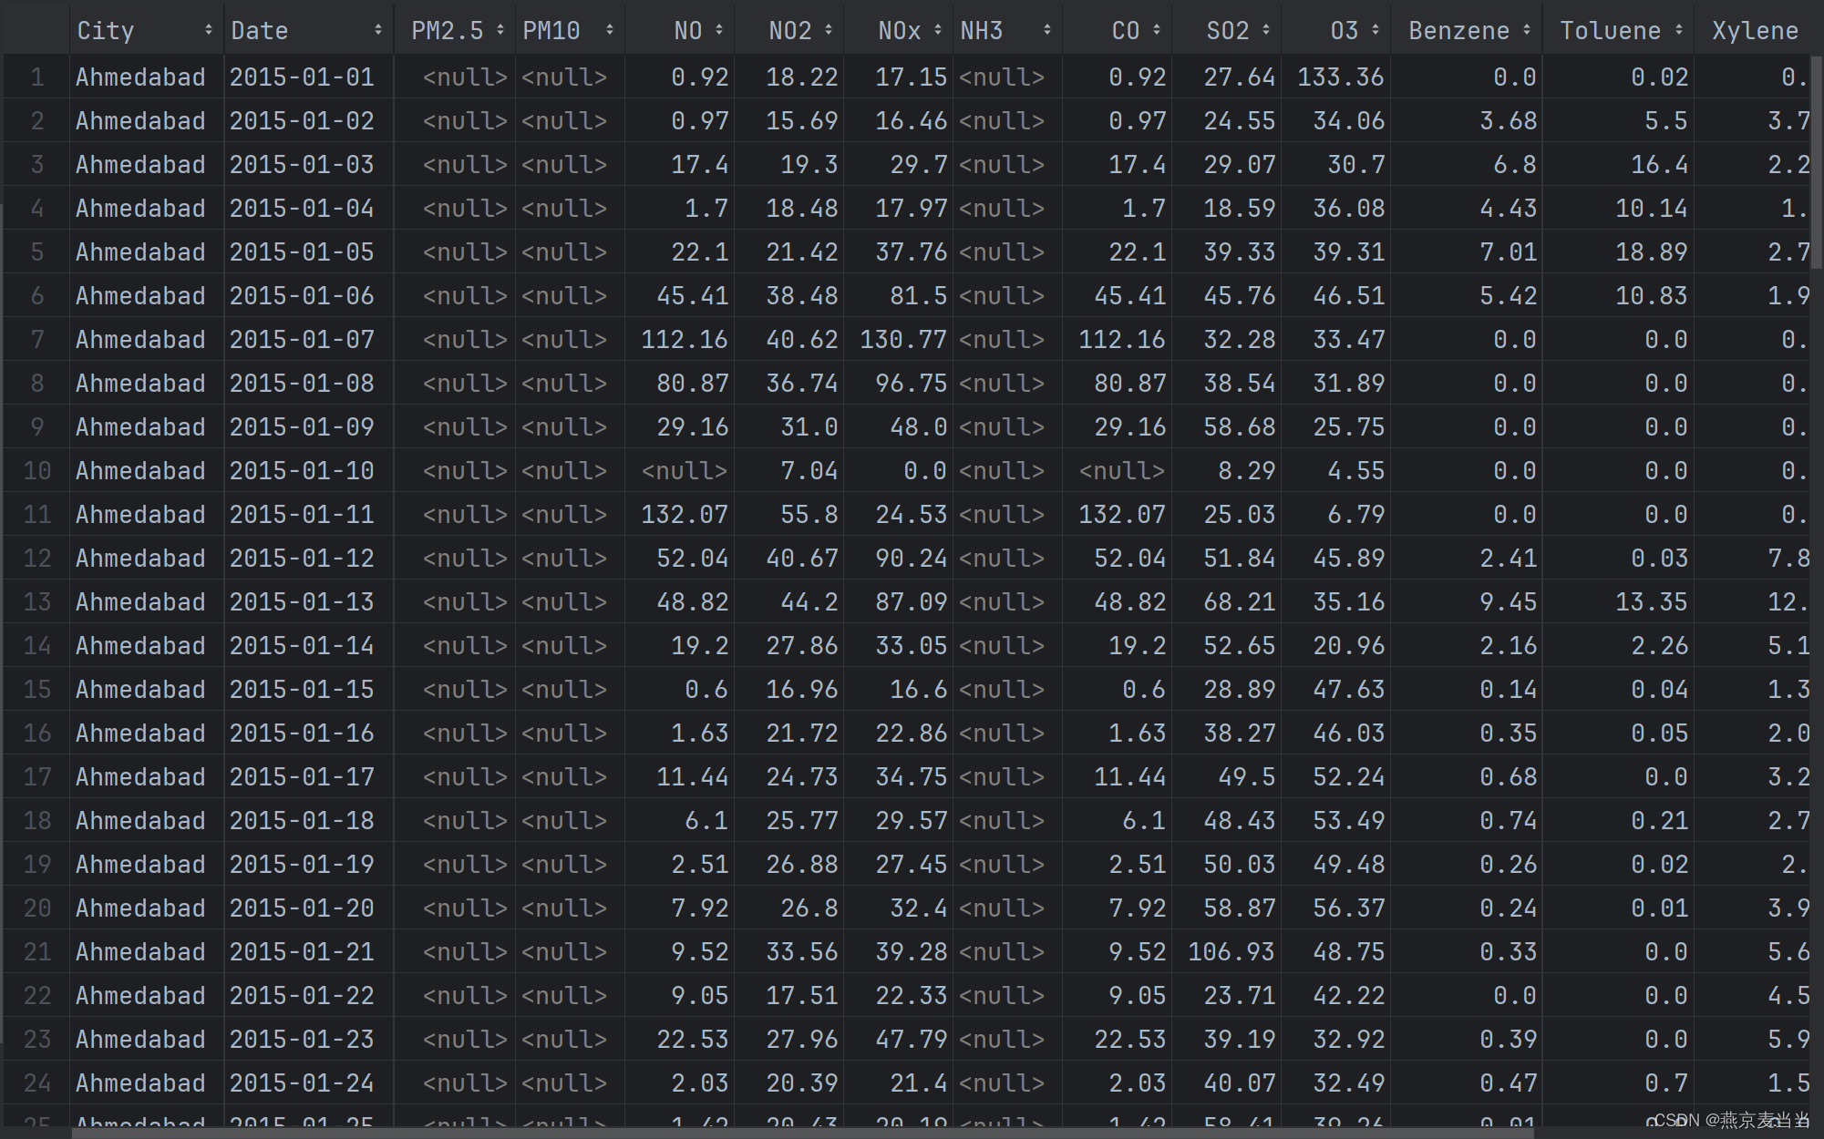Click the sort icon next to NO2
1824x1139 pixels.
pos(829,30)
